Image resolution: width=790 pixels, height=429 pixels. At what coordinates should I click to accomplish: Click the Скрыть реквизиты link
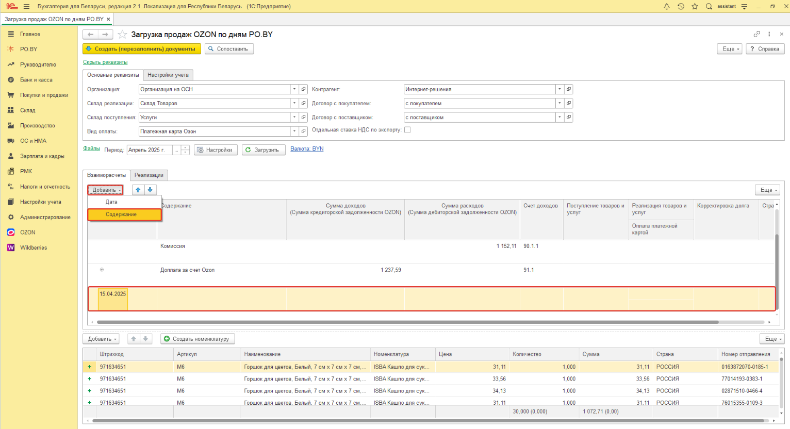click(x=105, y=62)
